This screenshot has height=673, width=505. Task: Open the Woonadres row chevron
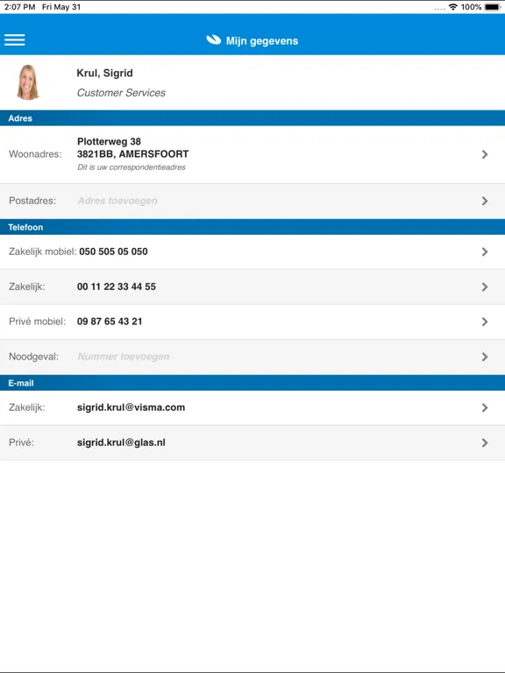[485, 154]
